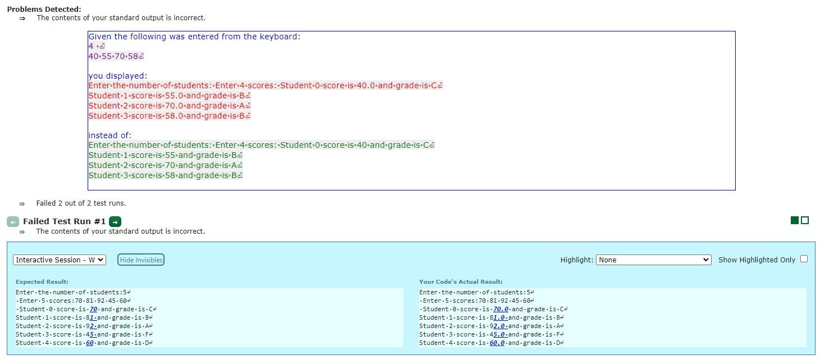Select the first test run square indicator

(x=794, y=220)
